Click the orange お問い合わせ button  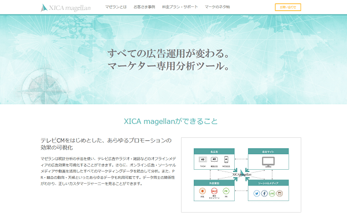[288, 7]
